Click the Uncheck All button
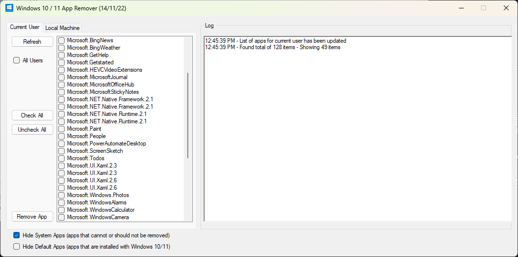This screenshot has height=257, width=518. point(32,130)
